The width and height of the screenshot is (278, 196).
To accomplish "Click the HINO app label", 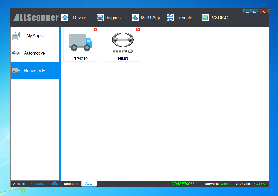I will pyautogui.click(x=123, y=59).
